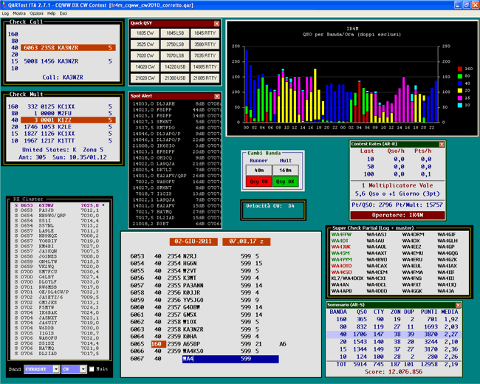480x384 pixels.
Task: Choose the 14020 CW button
Action: [x=145, y=66]
